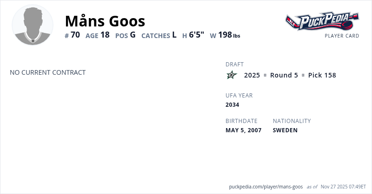This screenshot has width=372, height=194.
Task: Select the 2025 draft year text
Action: pyautogui.click(x=252, y=75)
